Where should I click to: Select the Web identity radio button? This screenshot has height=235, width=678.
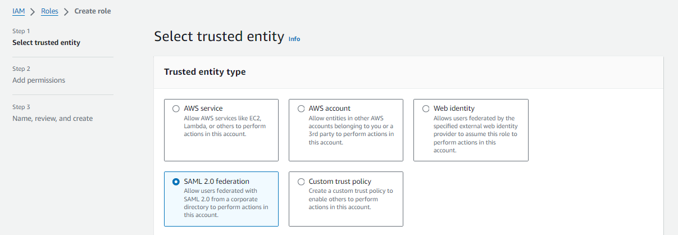tap(426, 109)
